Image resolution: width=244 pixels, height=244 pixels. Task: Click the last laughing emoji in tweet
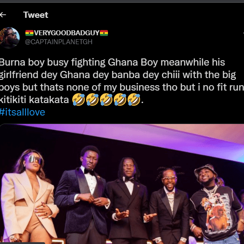point(134,99)
